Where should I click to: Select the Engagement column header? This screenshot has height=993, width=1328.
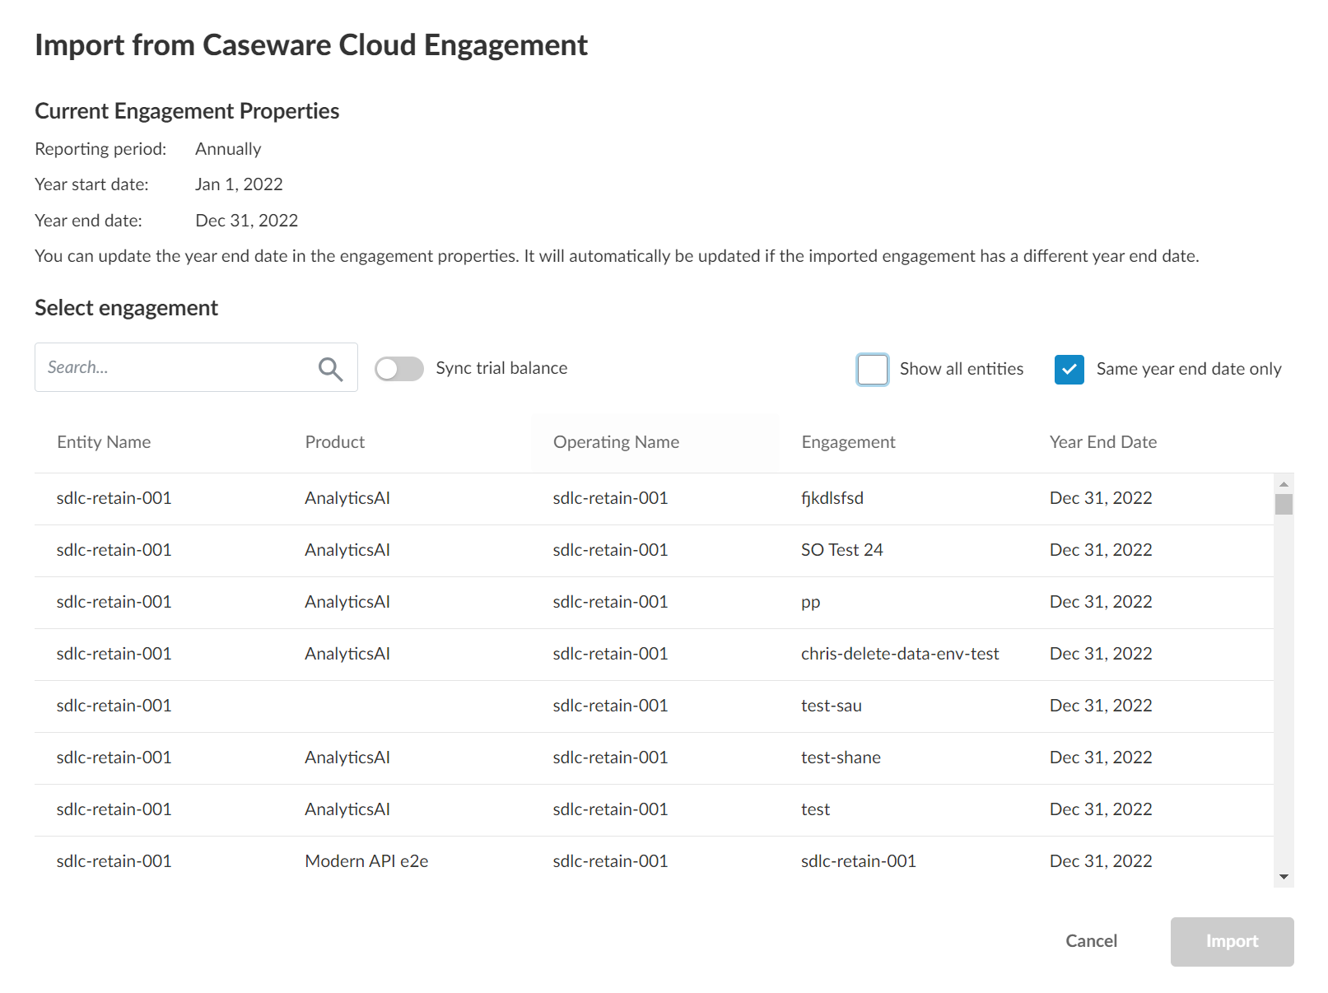coord(847,442)
